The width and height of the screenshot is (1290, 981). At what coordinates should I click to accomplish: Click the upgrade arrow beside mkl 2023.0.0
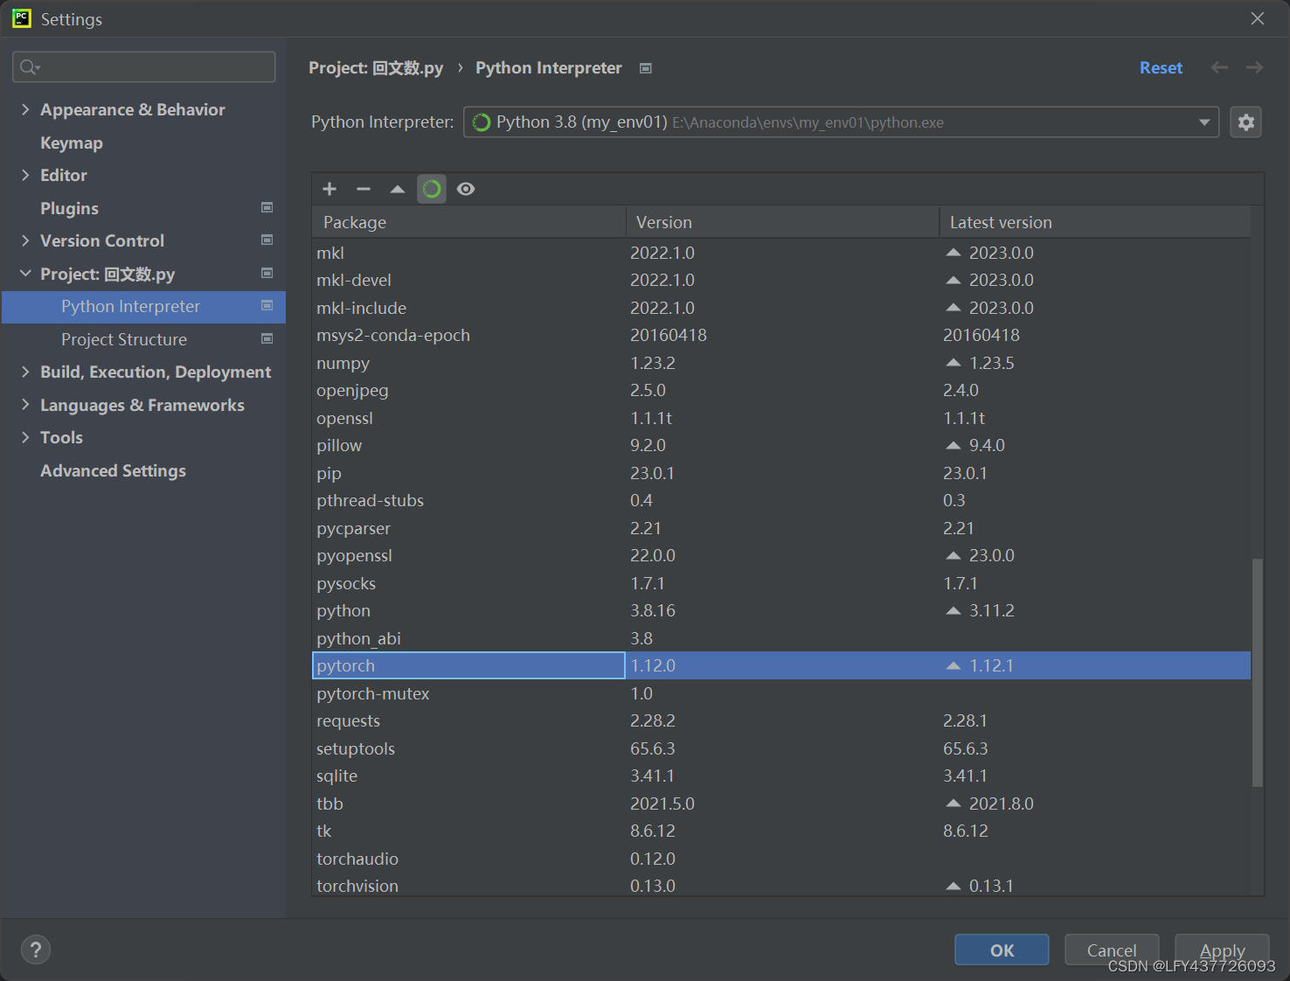(954, 253)
